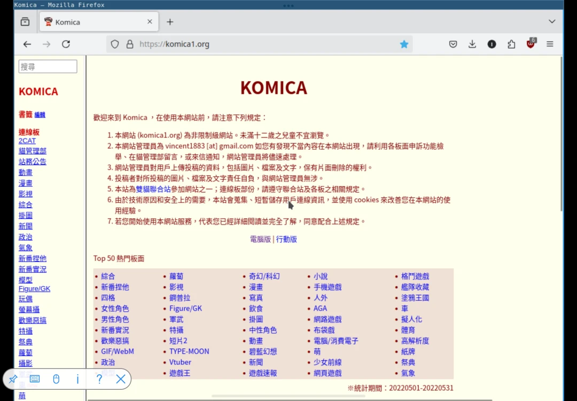Click the 搜尋 search input field

48,67
